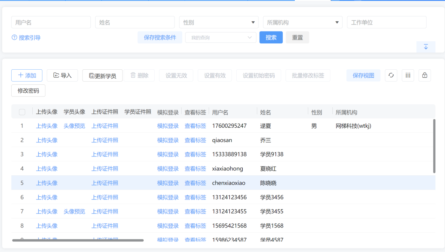Click name cell 乔三
445x252 pixels.
point(266,140)
